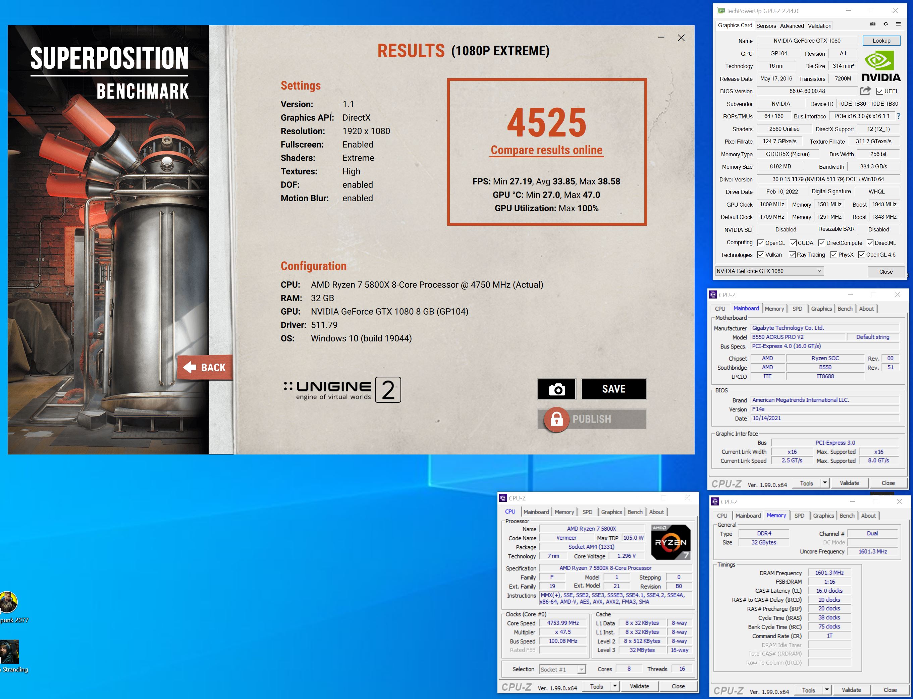The height and width of the screenshot is (699, 913).
Task: Toggle the UEFI checkbox in GPU-Z
Action: pos(880,92)
